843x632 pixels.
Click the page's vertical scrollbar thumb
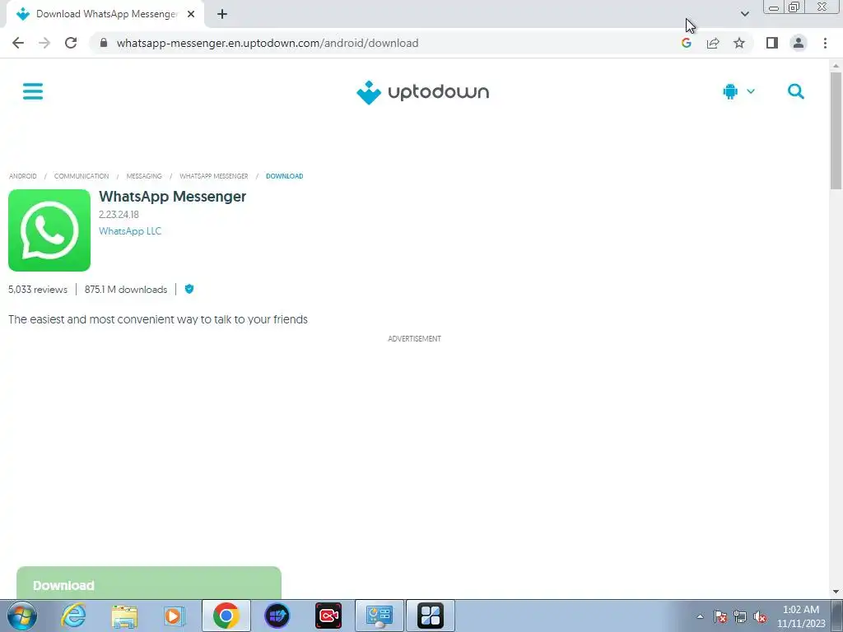[836, 131]
